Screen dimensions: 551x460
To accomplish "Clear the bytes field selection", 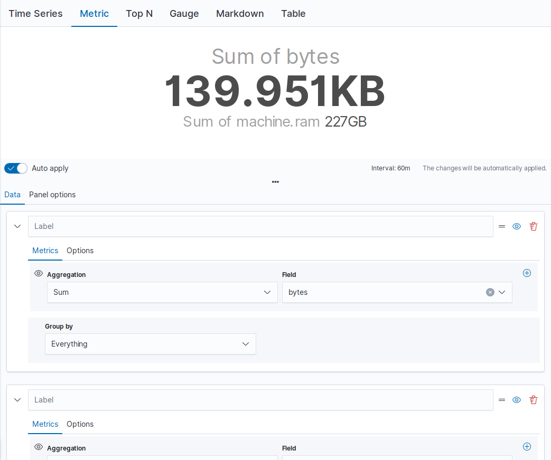I will point(490,292).
